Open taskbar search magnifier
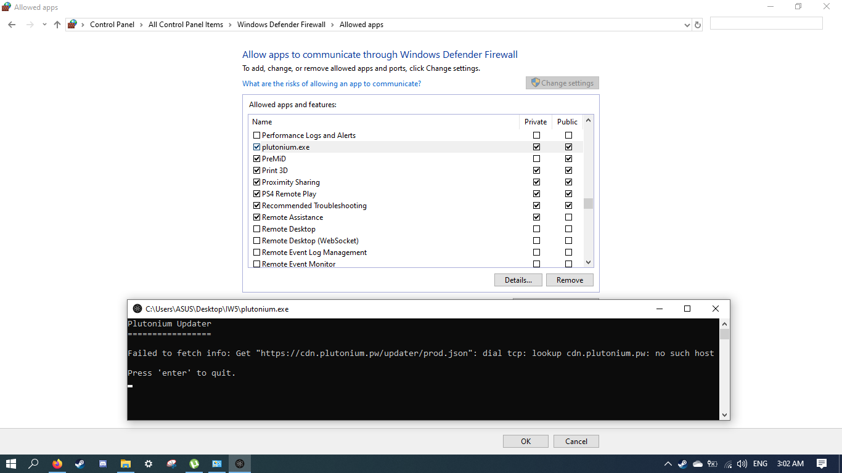842x473 pixels. tap(34, 464)
